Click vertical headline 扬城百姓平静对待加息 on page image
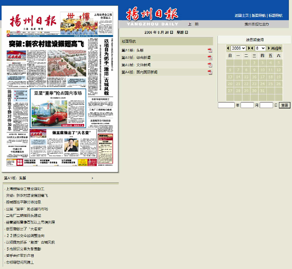The height and width of the screenshot is (269, 292). click(10, 110)
